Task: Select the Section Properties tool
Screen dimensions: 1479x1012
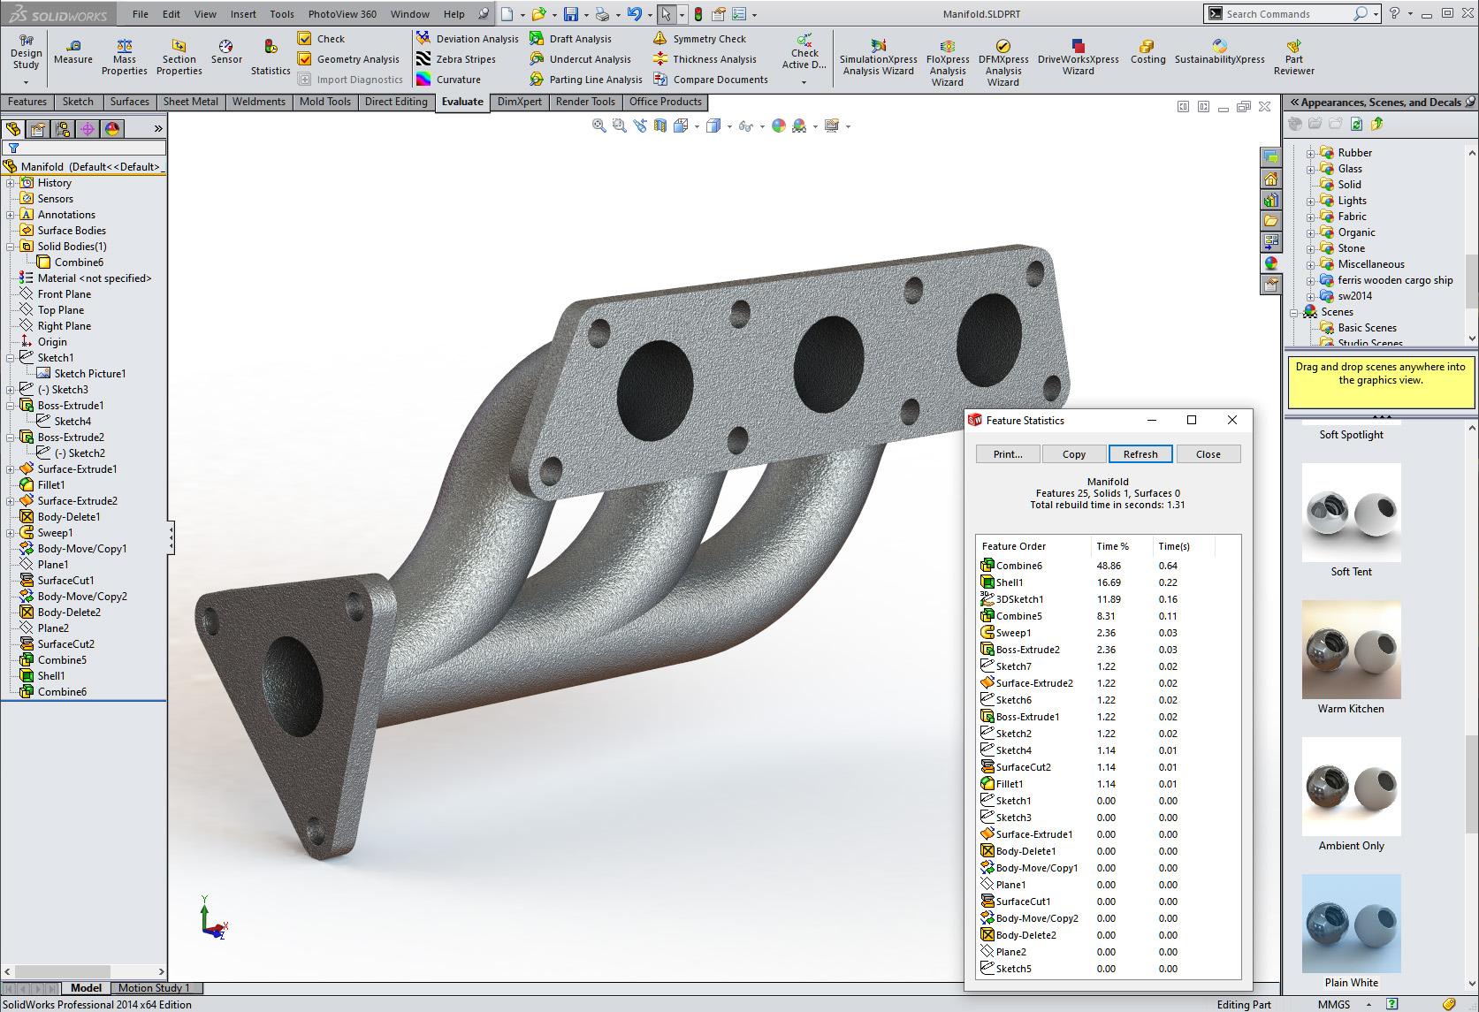Action: tap(179, 46)
